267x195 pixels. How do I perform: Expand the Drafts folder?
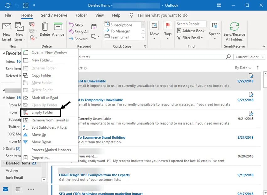click(3, 148)
